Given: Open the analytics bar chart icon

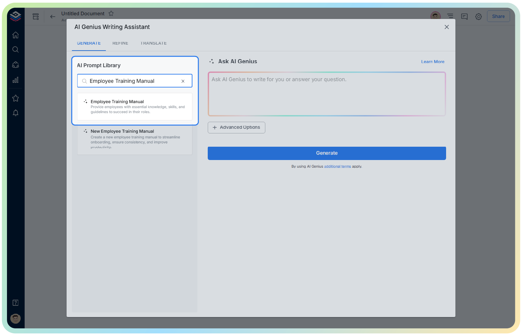Looking at the screenshot, I should coord(15,80).
